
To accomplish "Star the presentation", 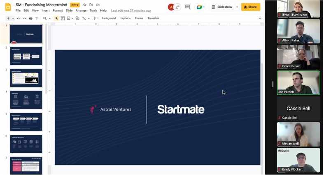I will [85, 5].
